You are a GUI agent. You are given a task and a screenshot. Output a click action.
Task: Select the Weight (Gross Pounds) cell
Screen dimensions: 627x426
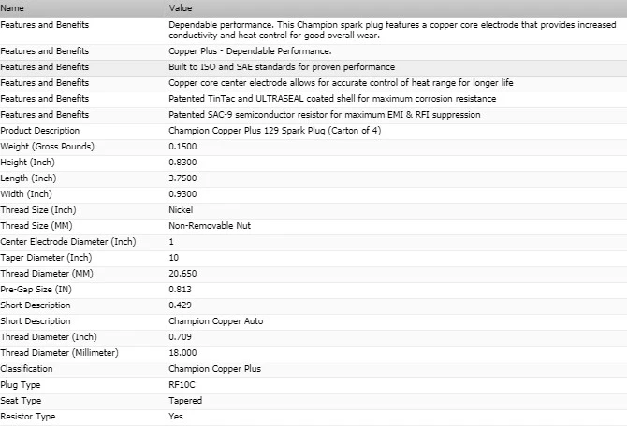[47, 147]
